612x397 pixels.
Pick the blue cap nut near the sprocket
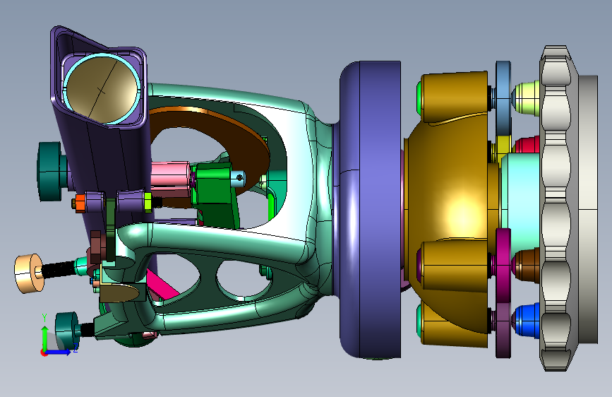pyautogui.click(x=526, y=321)
